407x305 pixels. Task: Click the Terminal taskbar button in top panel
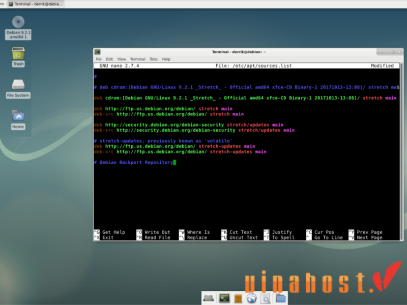(36, 4)
